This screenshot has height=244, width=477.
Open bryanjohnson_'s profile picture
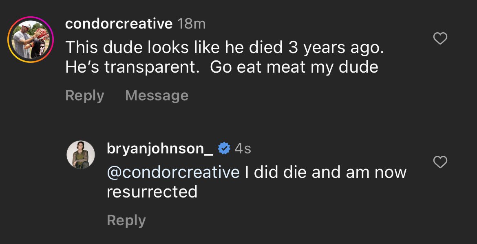(81, 155)
